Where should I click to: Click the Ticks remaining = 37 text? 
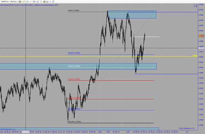(187, 128)
